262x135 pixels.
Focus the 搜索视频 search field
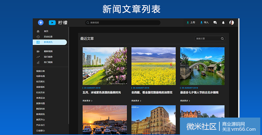coord(123,23)
